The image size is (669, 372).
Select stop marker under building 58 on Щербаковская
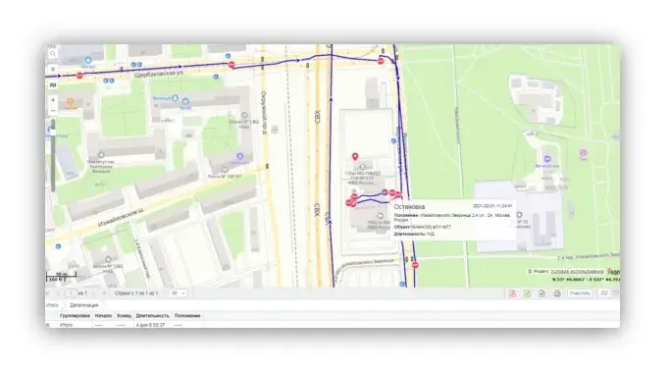coord(232,65)
